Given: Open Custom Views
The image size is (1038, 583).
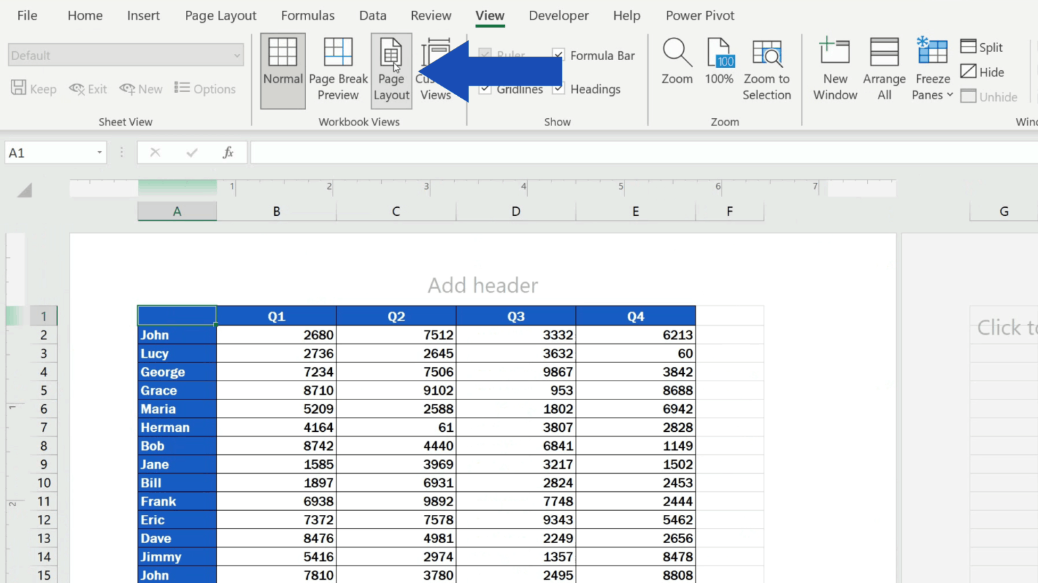Looking at the screenshot, I should tap(435, 70).
